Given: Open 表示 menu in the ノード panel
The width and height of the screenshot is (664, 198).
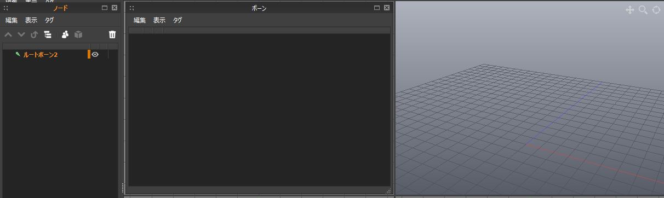Looking at the screenshot, I should [31, 20].
